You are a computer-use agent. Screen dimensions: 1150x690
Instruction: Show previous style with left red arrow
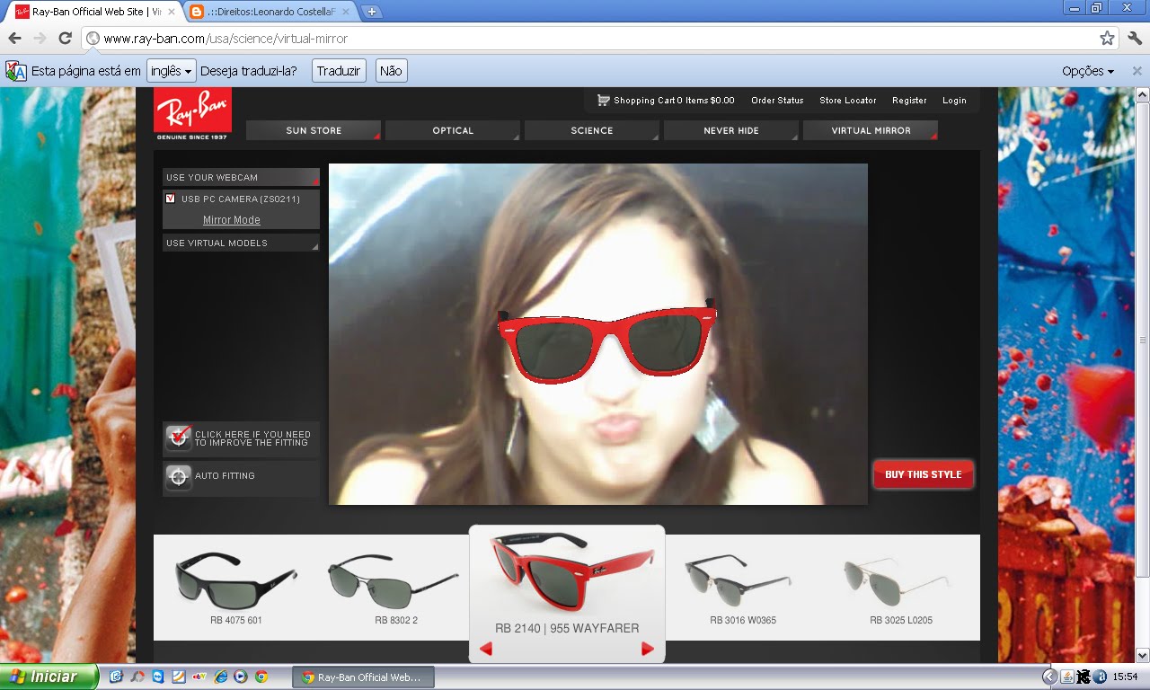coord(485,649)
